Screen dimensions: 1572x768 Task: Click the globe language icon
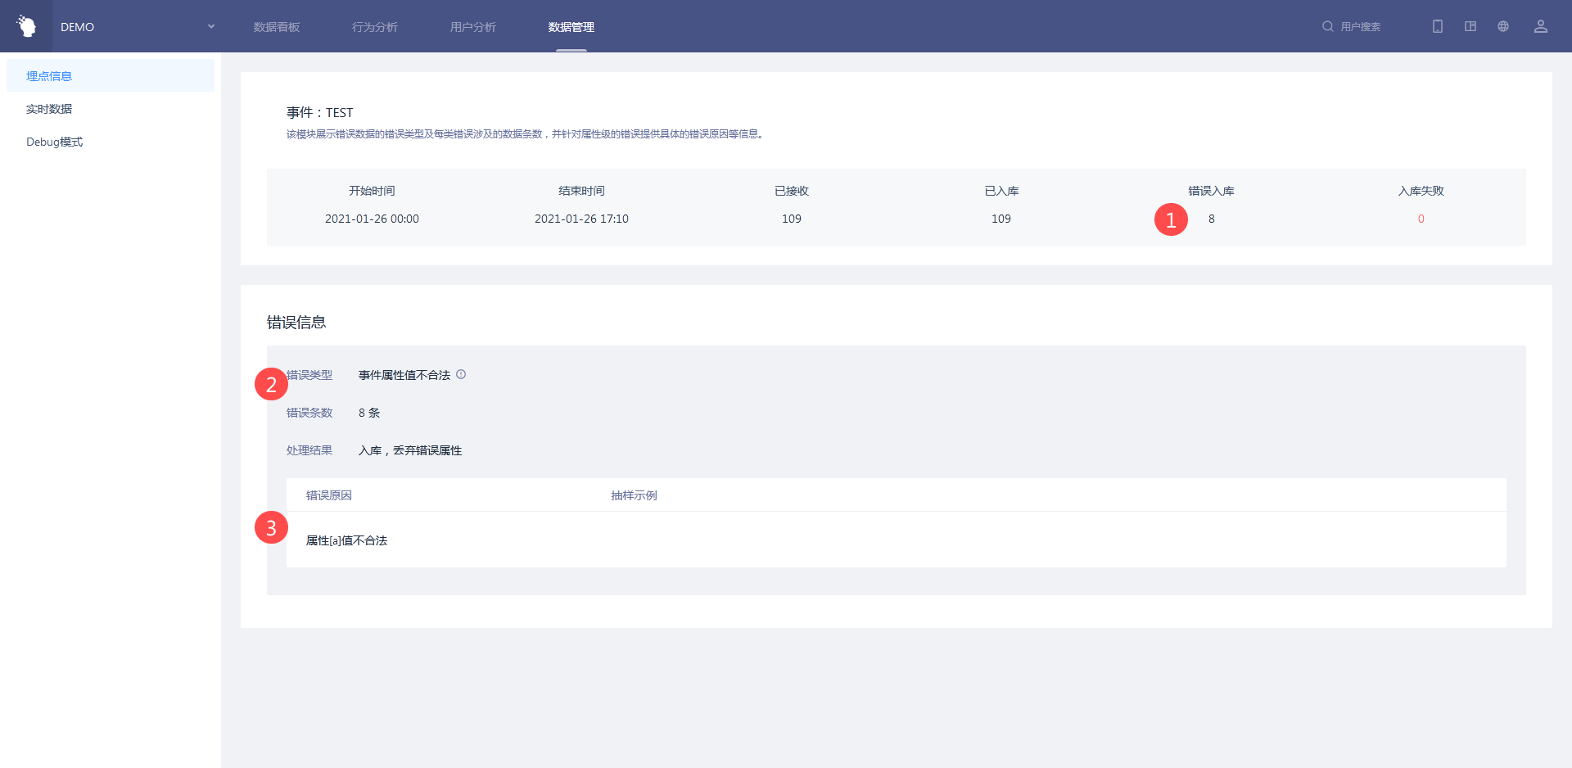coord(1503,26)
